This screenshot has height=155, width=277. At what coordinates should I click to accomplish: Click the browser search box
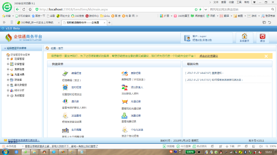(240, 9)
